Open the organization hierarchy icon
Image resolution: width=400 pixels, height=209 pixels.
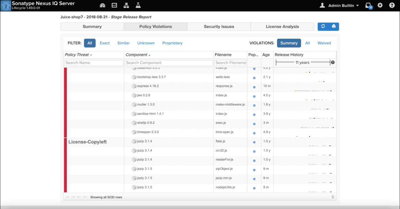point(126,6)
